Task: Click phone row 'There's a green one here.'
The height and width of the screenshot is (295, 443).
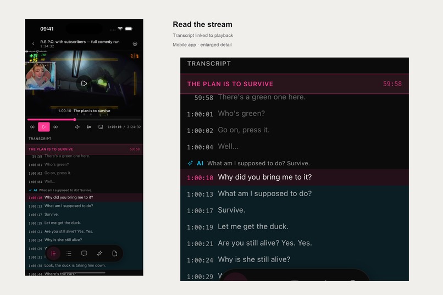Action: tap(84, 156)
